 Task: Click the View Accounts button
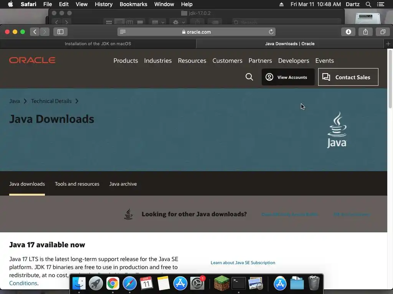[288, 77]
